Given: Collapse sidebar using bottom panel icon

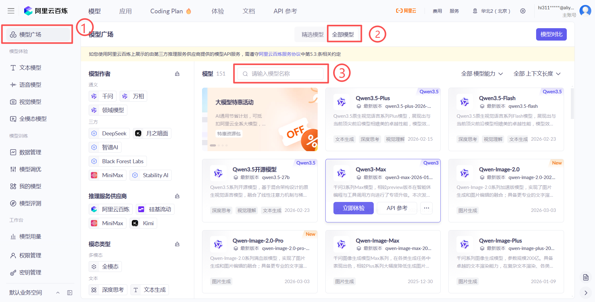Looking at the screenshot, I should 70,293.
